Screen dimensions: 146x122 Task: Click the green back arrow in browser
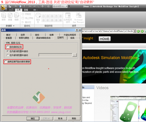point(138,31)
